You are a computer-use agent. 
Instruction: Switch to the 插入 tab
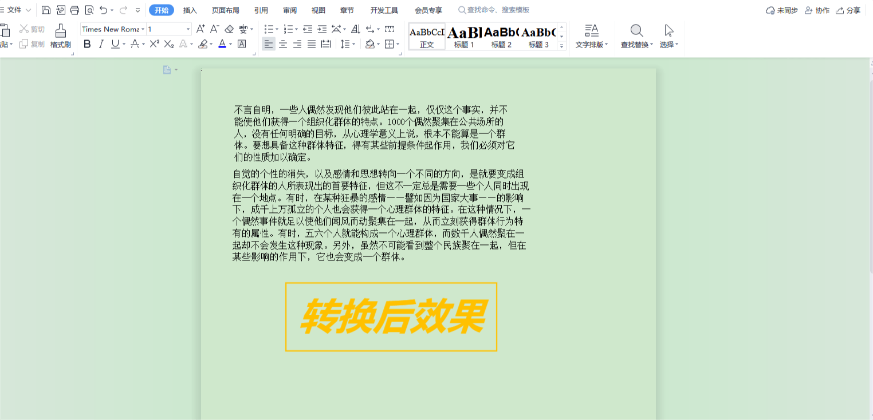(190, 10)
